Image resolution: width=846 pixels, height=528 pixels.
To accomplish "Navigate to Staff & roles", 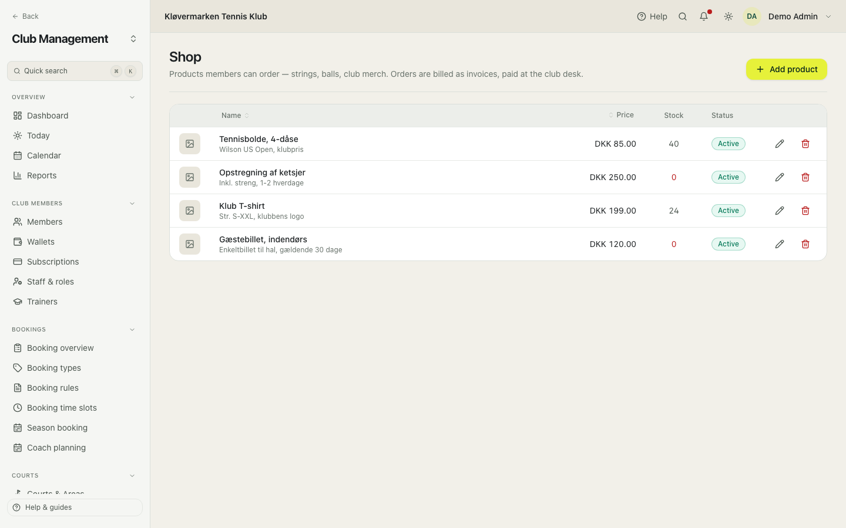I will click(75, 282).
